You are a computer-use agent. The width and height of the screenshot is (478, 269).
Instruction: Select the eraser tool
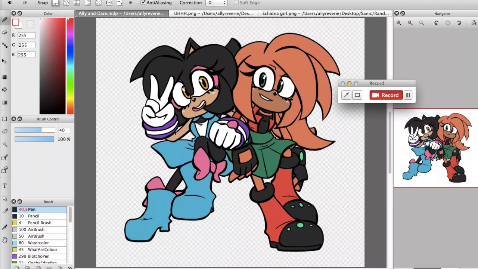(x=4, y=33)
